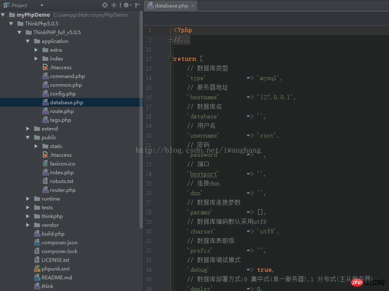Image resolution: width=389 pixels, height=291 pixels.
Task: Expand the extend folder
Action: click(28, 129)
